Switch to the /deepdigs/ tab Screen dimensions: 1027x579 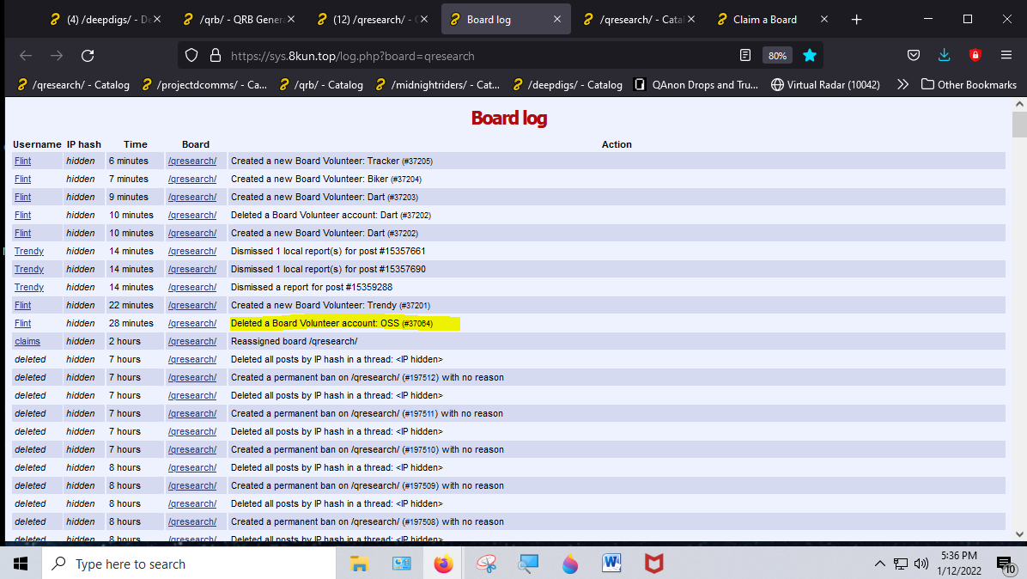click(x=106, y=20)
